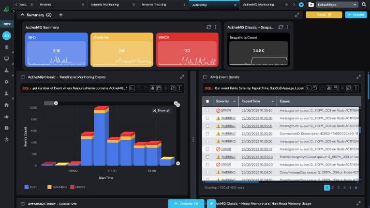Tick the checkbox of the first ERROR row
The width and height of the screenshot is (370, 208).
[x=208, y=111]
